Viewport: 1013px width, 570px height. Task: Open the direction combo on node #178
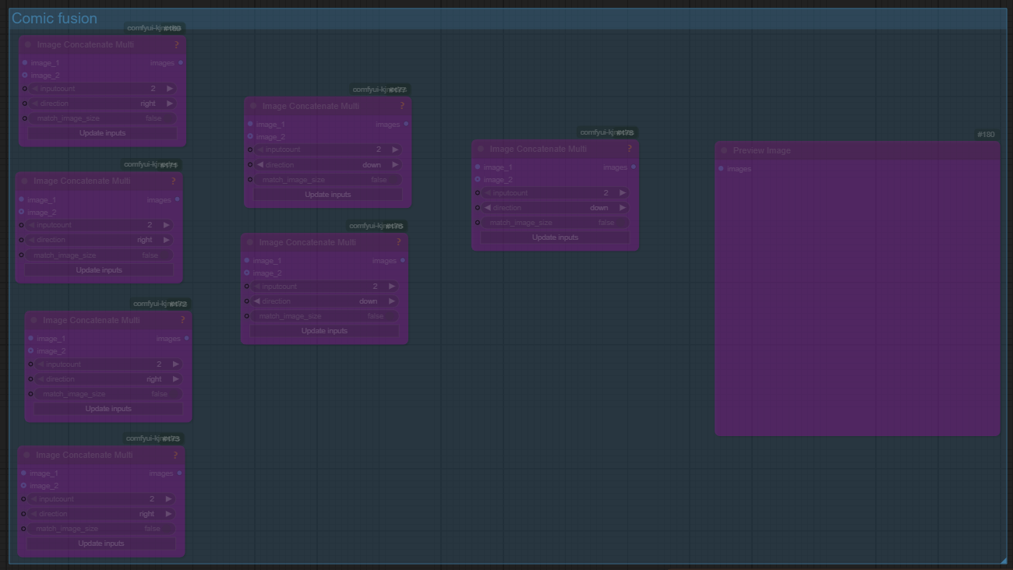pos(554,208)
